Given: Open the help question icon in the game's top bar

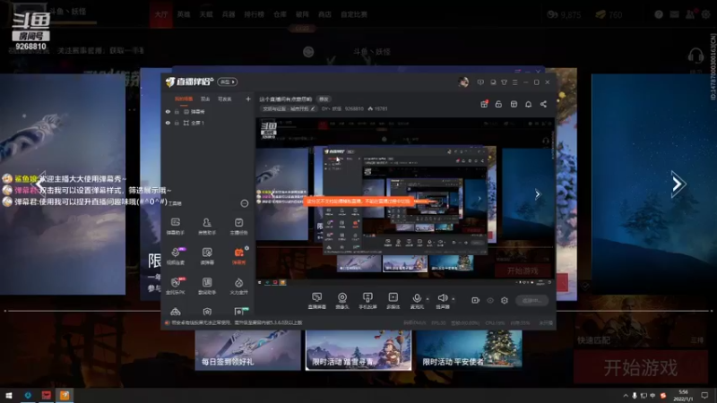Looking at the screenshot, I should (x=659, y=14).
